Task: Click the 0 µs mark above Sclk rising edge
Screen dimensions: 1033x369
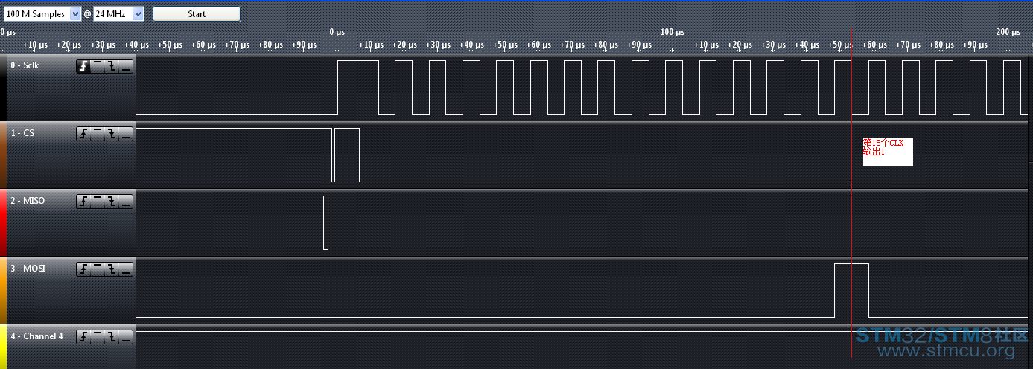Action: coord(337,33)
